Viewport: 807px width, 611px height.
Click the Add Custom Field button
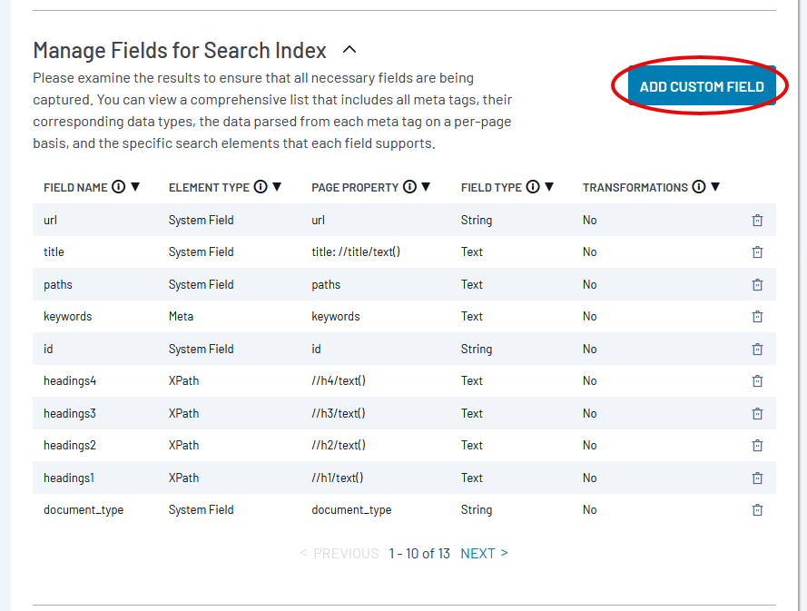tap(702, 86)
